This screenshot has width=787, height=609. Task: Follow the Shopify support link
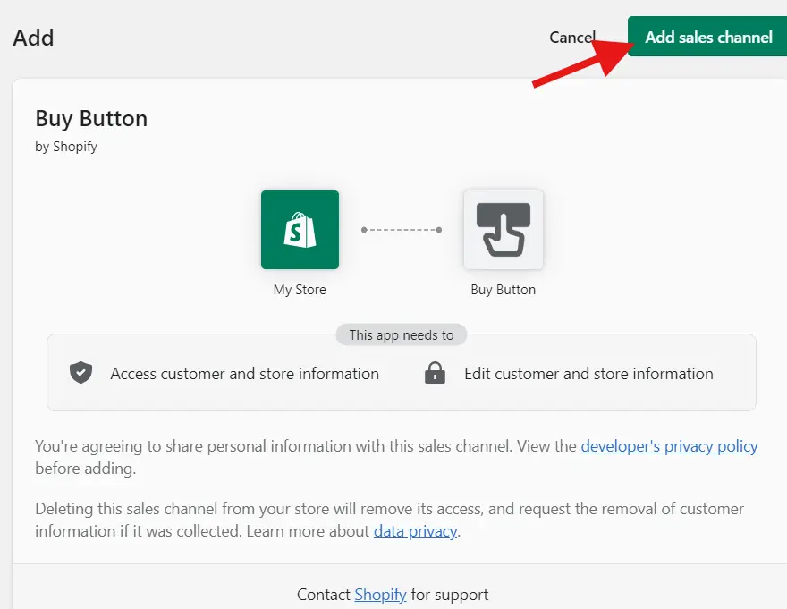pyautogui.click(x=380, y=595)
